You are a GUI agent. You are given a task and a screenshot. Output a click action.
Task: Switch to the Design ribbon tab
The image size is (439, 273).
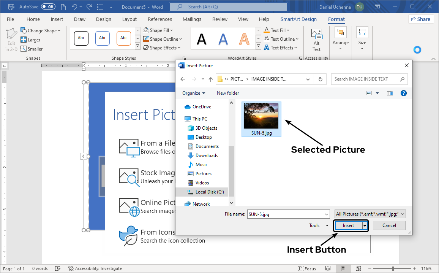point(103,19)
